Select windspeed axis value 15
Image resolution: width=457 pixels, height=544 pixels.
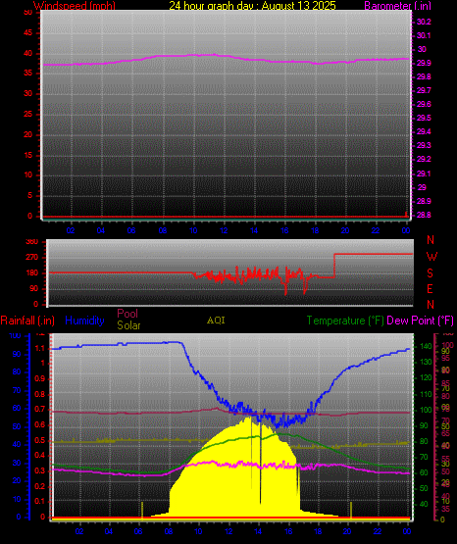pyautogui.click(x=28, y=155)
